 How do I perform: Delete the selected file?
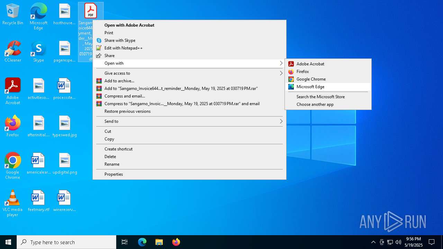(x=189, y=157)
